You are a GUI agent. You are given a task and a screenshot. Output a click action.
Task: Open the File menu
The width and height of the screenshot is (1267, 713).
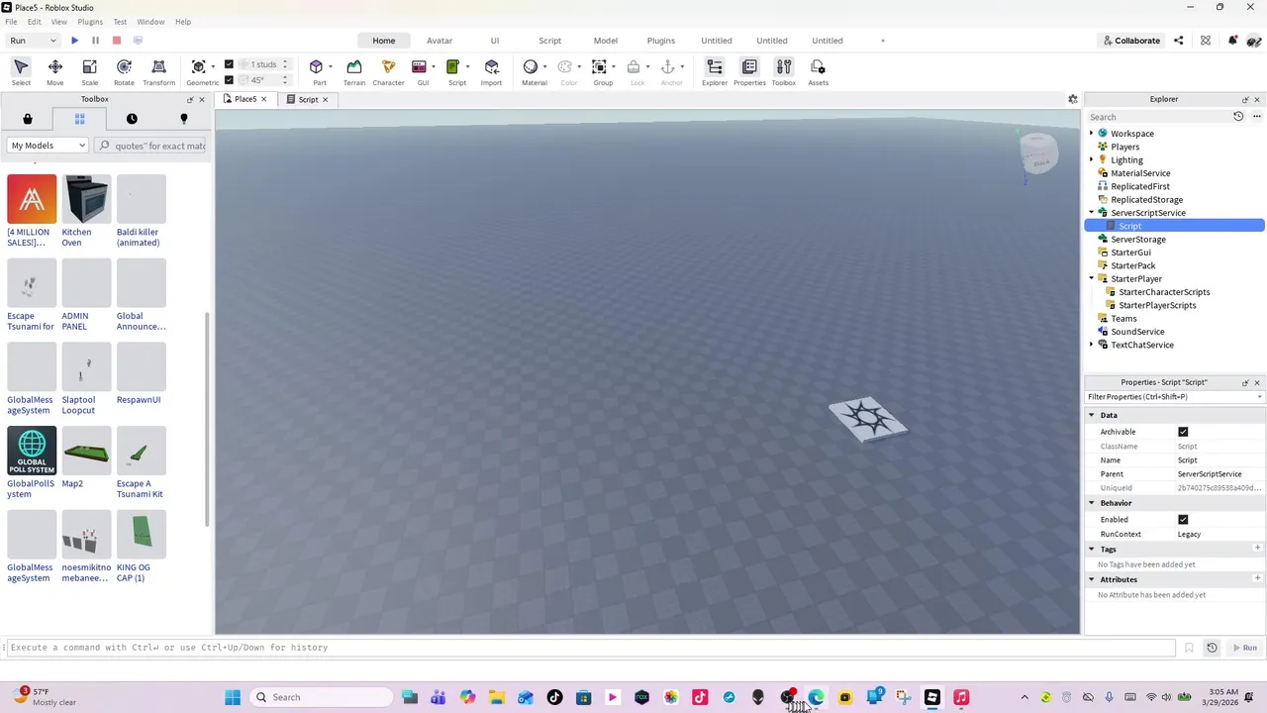12,22
